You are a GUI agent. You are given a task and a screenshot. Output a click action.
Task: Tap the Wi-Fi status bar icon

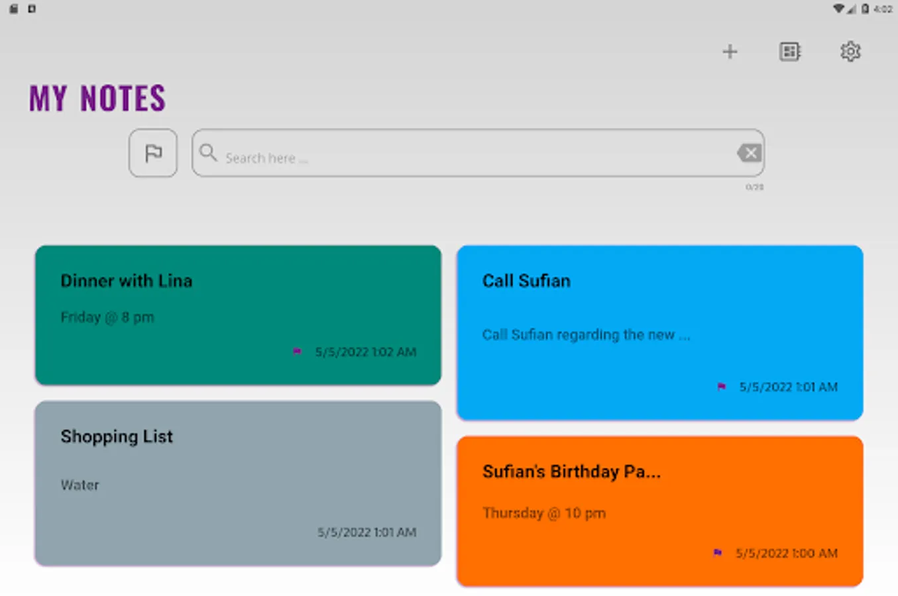click(838, 9)
